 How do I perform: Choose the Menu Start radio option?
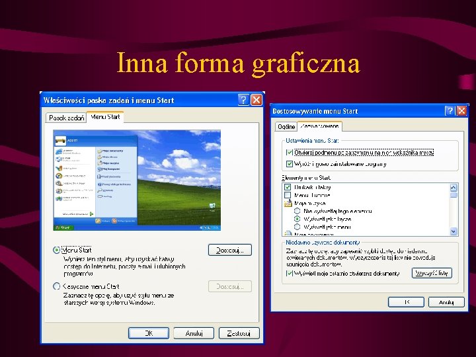click(x=56, y=250)
